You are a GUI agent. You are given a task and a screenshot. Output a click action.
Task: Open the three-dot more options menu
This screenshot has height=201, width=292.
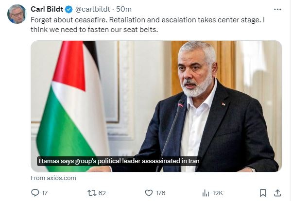[x=277, y=9]
